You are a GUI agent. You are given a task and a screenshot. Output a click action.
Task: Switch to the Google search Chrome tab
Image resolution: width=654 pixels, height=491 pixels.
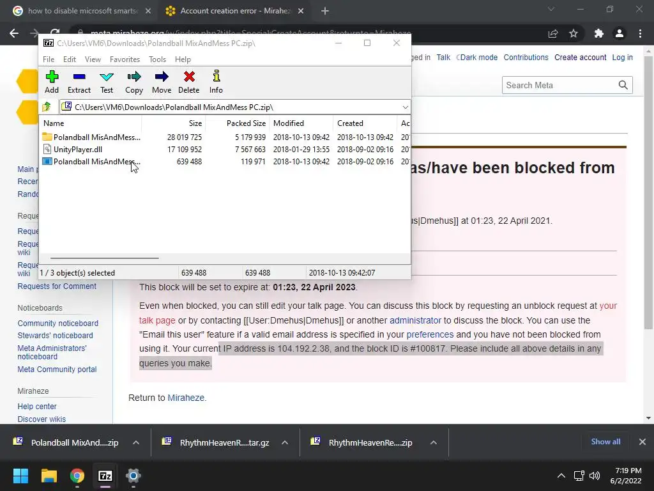point(82,11)
